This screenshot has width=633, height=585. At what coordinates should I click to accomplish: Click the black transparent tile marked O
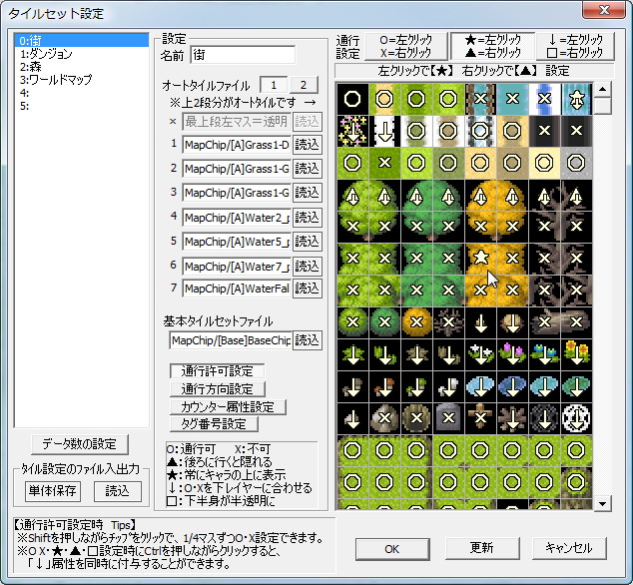pos(352,99)
